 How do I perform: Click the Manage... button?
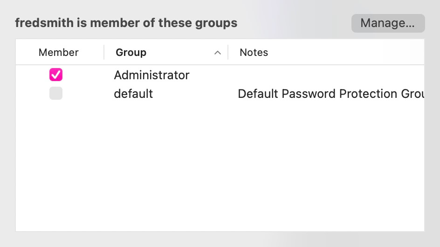[388, 23]
